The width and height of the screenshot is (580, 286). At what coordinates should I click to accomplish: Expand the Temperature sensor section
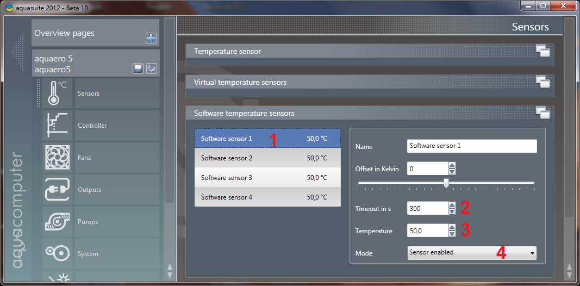tap(542, 51)
